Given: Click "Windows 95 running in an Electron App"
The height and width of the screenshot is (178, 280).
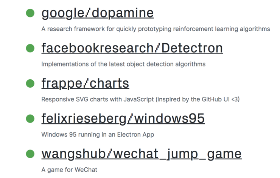Looking at the screenshot, I should click(98, 134).
